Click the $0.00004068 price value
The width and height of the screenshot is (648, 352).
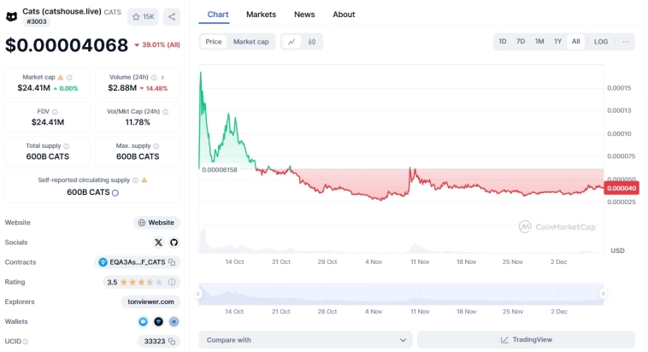(x=67, y=45)
